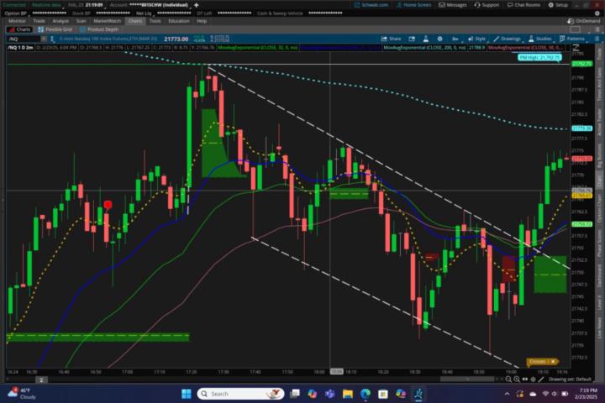Click the chart grid layout icon
This screenshot has height=403, width=605.
(575, 29)
